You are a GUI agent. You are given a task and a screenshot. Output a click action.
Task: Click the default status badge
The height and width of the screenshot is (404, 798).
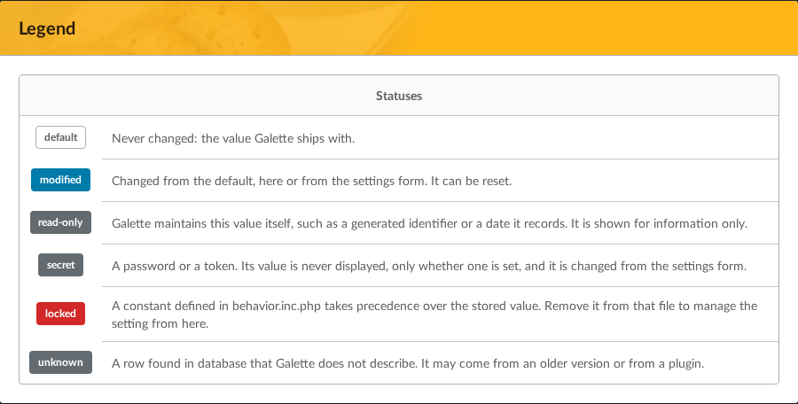60,137
